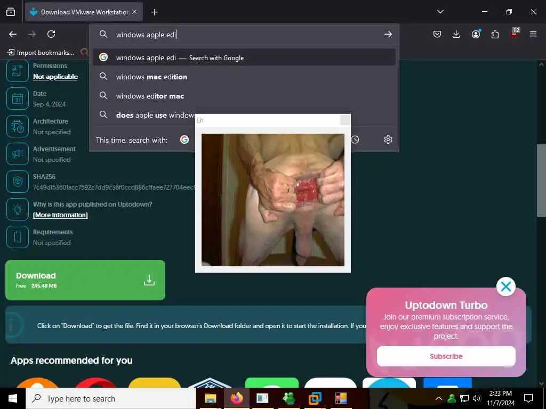
Task: Click the Advertisement megaphone icon
Action: (18, 154)
